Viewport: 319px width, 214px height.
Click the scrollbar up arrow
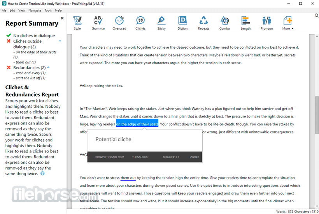(317, 37)
